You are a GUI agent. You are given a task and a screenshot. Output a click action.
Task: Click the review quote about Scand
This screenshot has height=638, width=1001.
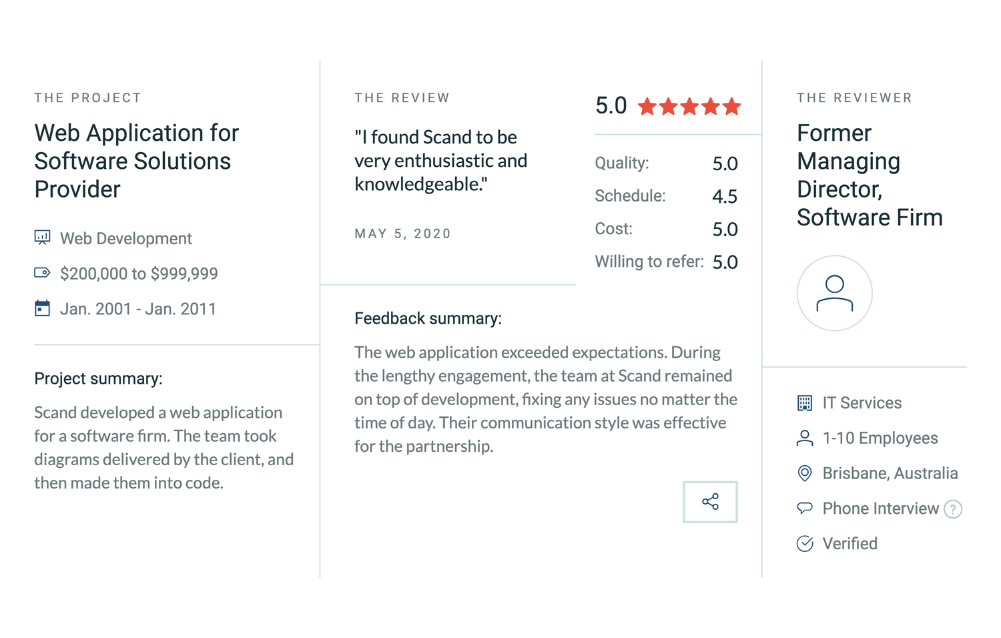tap(440, 160)
